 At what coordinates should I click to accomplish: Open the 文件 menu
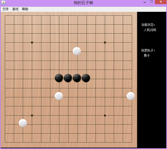[6, 9]
